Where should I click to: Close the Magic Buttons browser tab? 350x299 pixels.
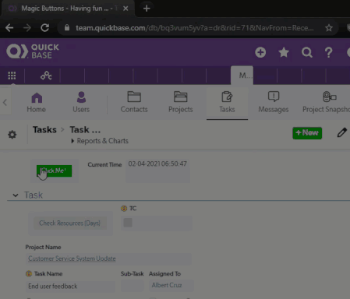(x=126, y=9)
